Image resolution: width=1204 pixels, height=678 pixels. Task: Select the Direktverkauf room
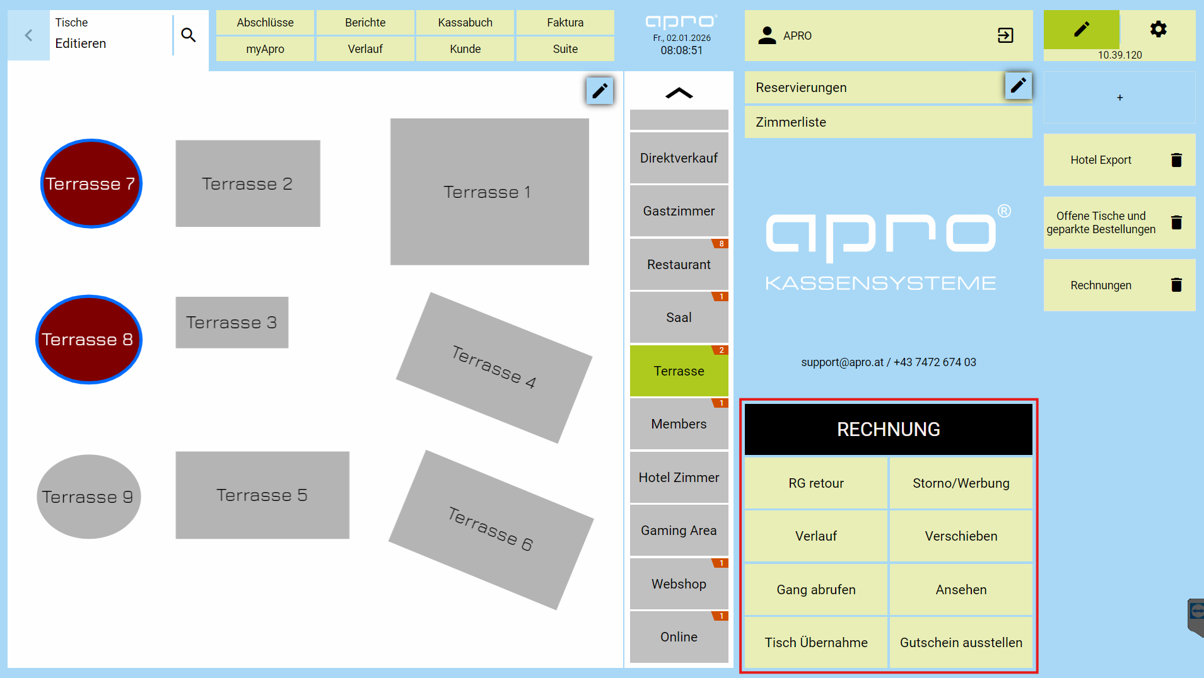(x=679, y=158)
